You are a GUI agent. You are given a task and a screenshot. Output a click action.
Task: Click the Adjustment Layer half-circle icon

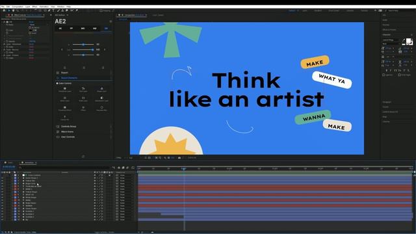pos(101,99)
